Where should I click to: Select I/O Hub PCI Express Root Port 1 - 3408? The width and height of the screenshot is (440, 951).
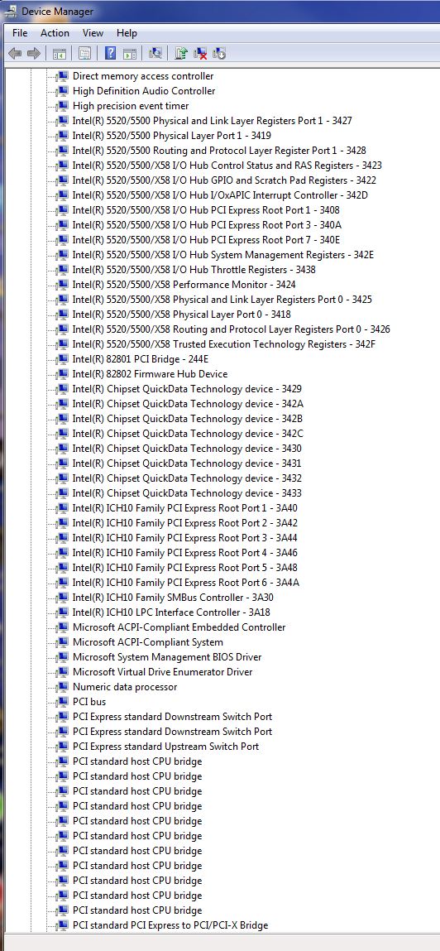click(x=206, y=210)
